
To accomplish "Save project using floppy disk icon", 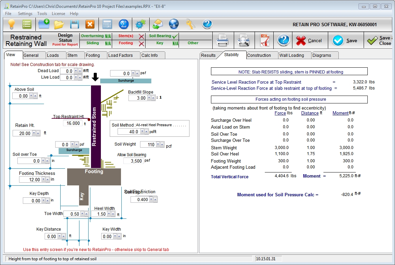I will (75, 24).
